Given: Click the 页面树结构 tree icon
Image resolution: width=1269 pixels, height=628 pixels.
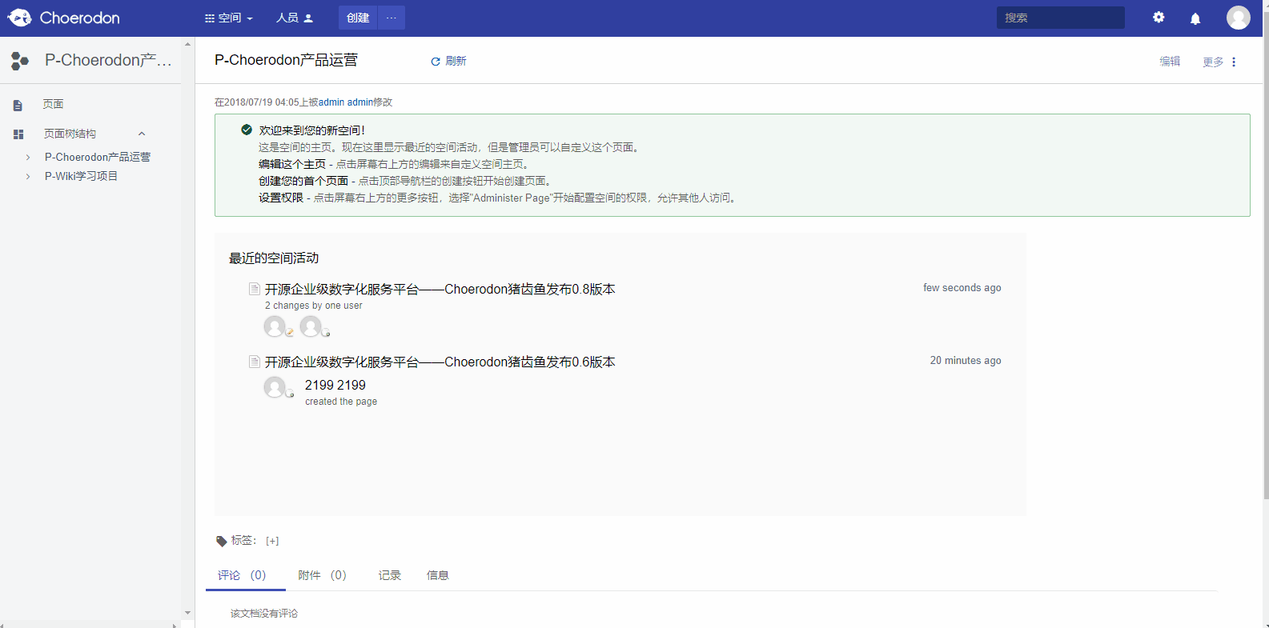Looking at the screenshot, I should coord(18,134).
